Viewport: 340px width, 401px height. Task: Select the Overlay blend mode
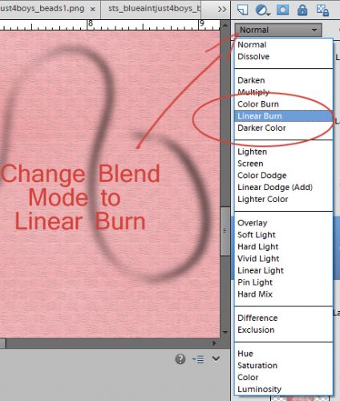(x=253, y=223)
